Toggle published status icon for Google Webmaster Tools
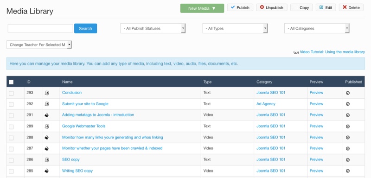 point(347,127)
